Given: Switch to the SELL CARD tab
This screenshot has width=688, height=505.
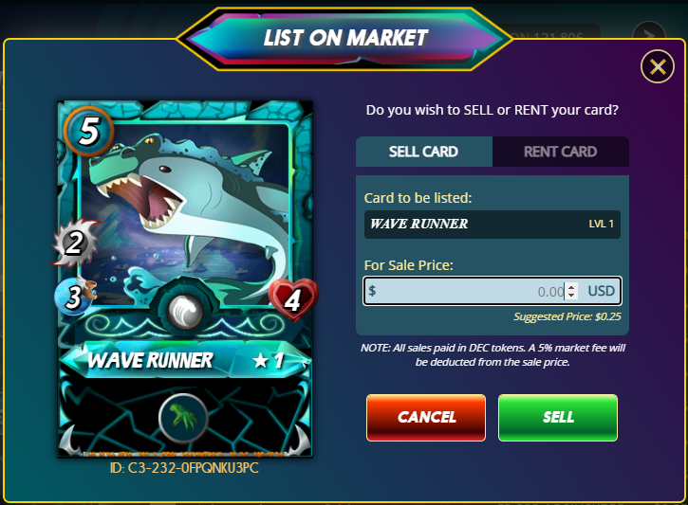Looking at the screenshot, I should click(x=424, y=152).
